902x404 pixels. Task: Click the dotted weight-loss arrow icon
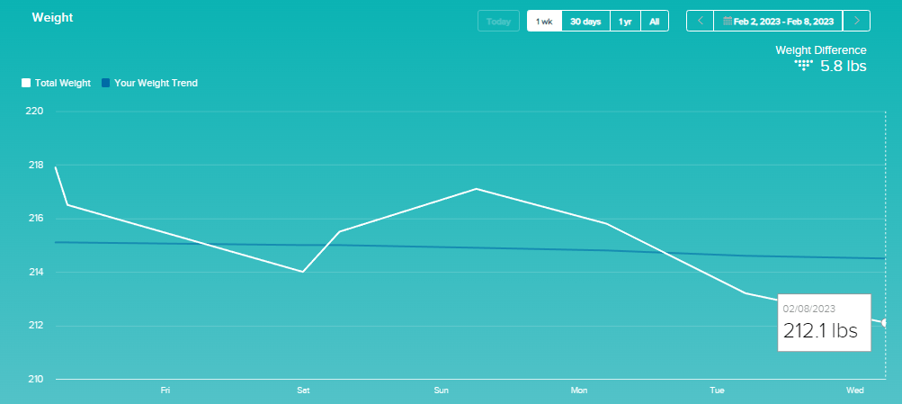(x=804, y=66)
